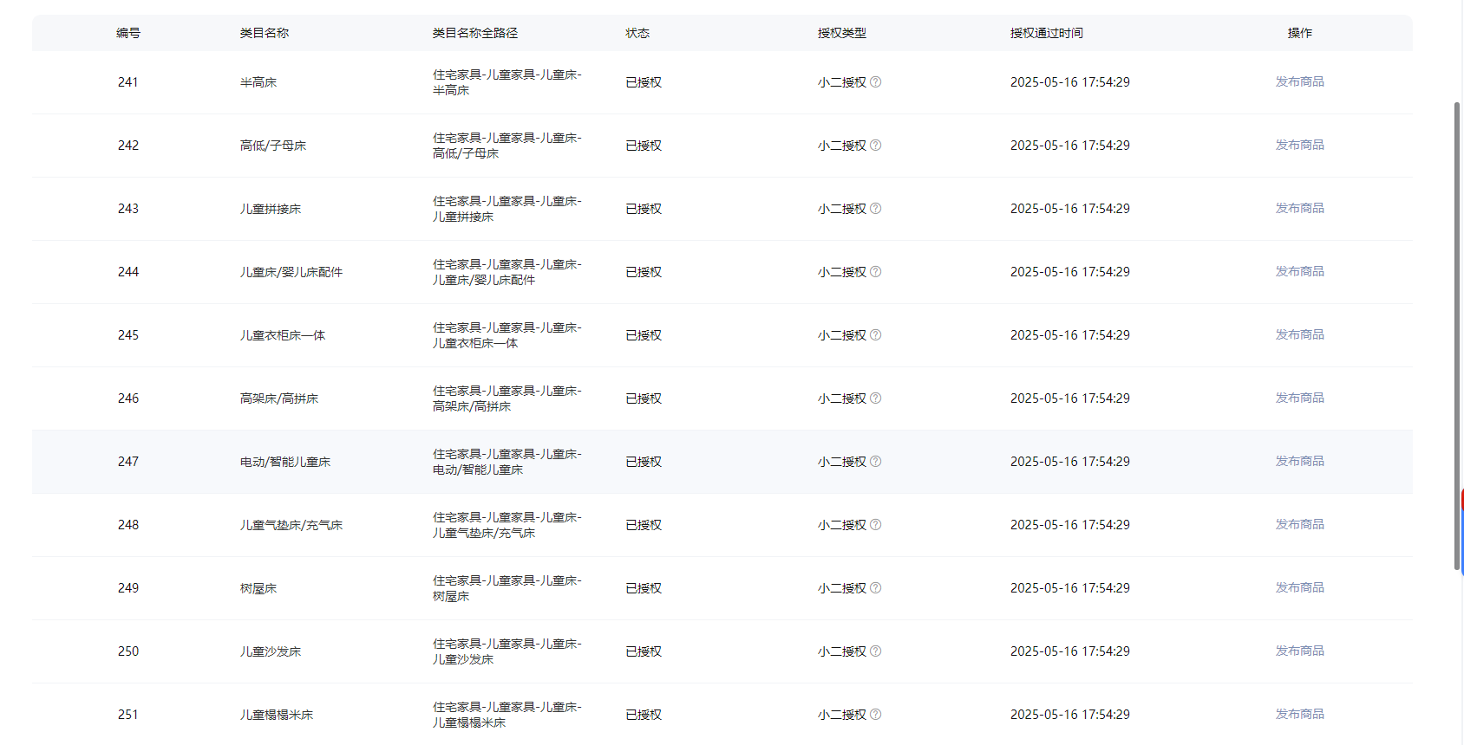Click help icon for 电动/智能儿童床 row
The width and height of the screenshot is (1464, 745).
pyautogui.click(x=875, y=462)
